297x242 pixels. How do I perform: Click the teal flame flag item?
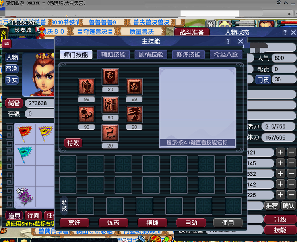[25, 154]
